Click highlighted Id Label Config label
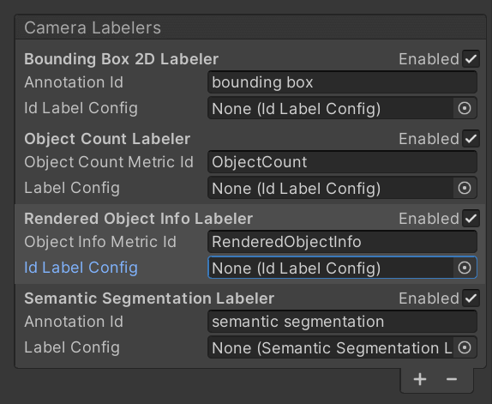492x404 pixels. click(81, 268)
